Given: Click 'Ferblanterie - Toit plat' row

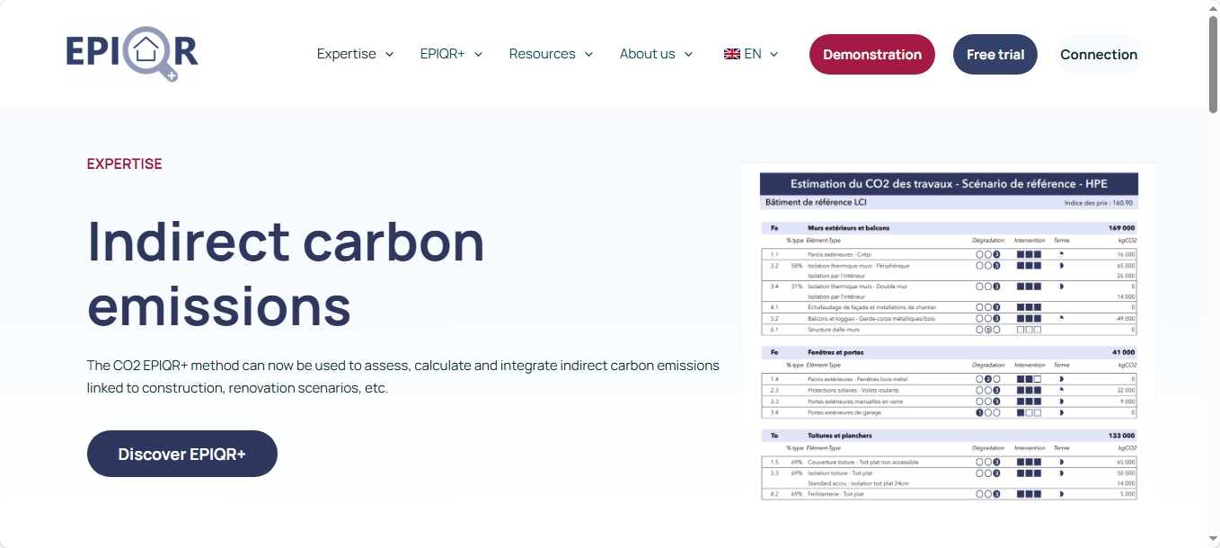Looking at the screenshot, I should click(949, 494).
